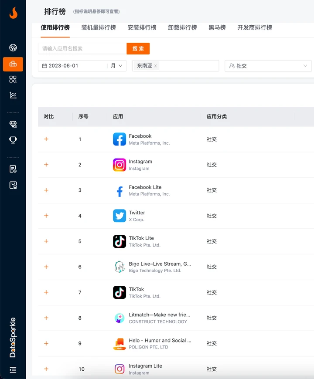
Task: Add TikTok Lite to comparison with plus
Action: tap(46, 241)
